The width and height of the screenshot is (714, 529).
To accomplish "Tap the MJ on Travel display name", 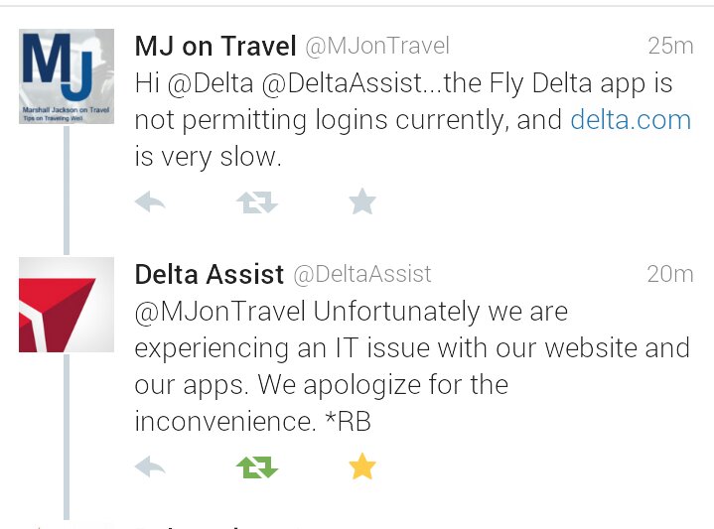I will coord(215,46).
